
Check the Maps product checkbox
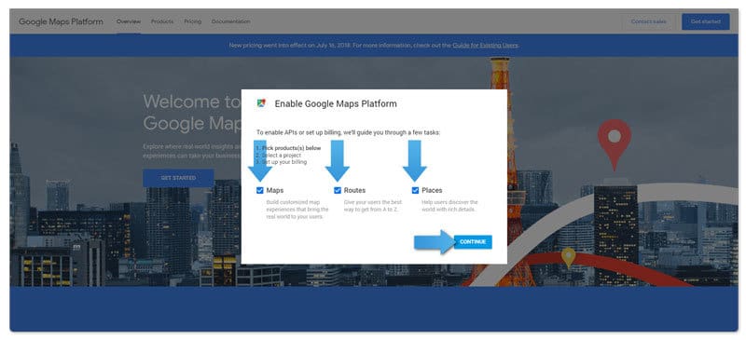[x=260, y=190]
